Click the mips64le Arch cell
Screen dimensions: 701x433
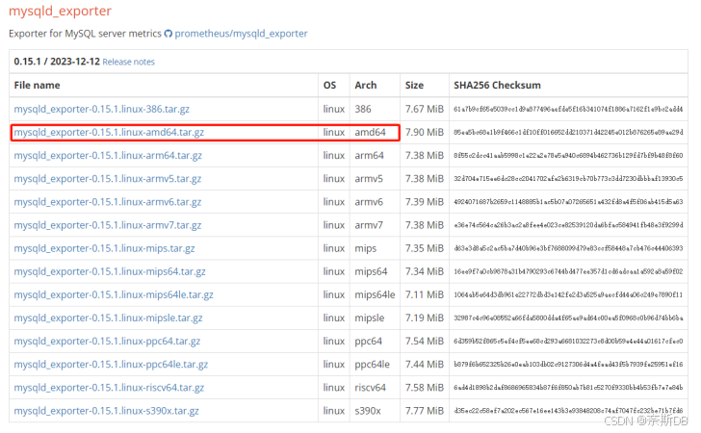(x=375, y=295)
